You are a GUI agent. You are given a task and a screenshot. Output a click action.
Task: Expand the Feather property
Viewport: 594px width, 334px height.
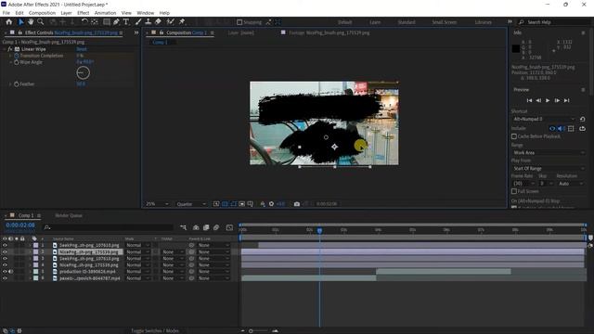tap(10, 84)
